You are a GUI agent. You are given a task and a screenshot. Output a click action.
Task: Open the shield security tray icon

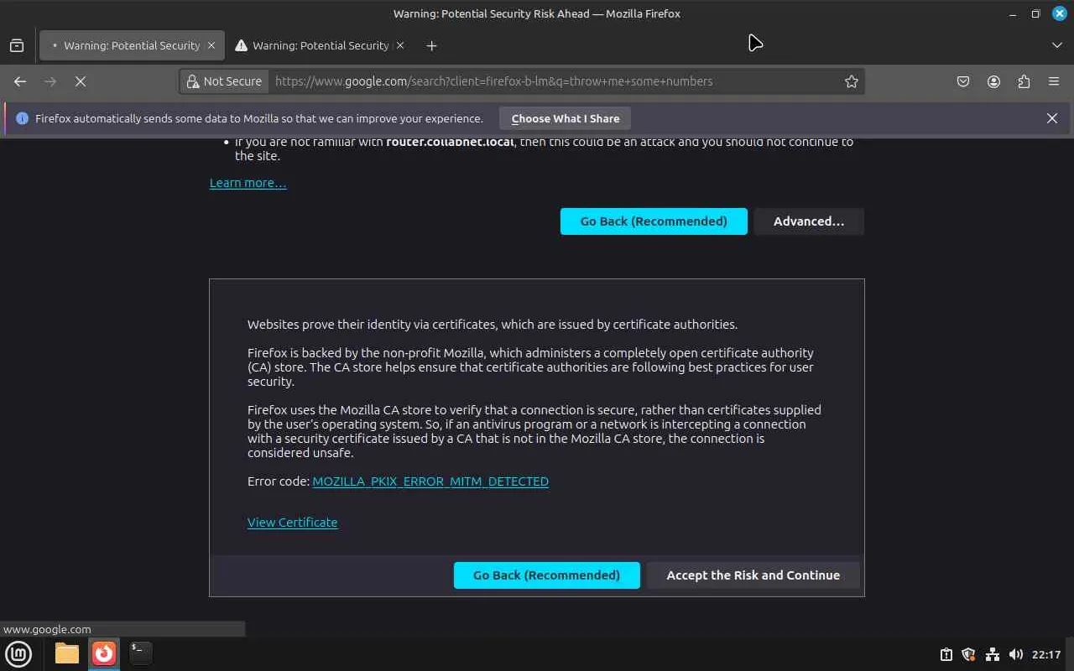coord(969,654)
